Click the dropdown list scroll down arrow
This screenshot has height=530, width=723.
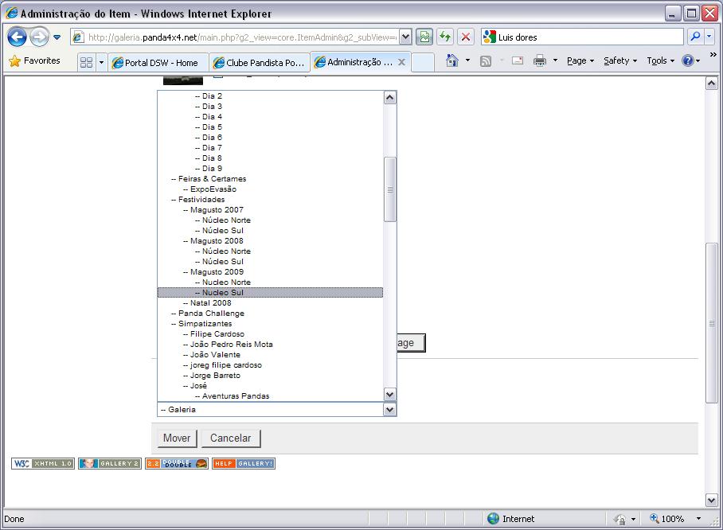click(x=389, y=395)
